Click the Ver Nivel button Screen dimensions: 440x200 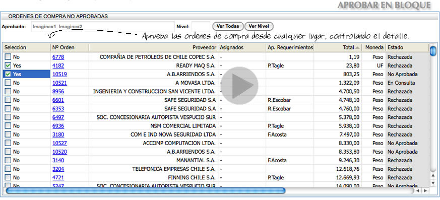259,26
